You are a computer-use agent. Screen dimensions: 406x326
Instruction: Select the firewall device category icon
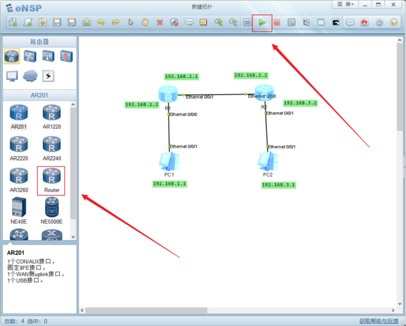66,56
